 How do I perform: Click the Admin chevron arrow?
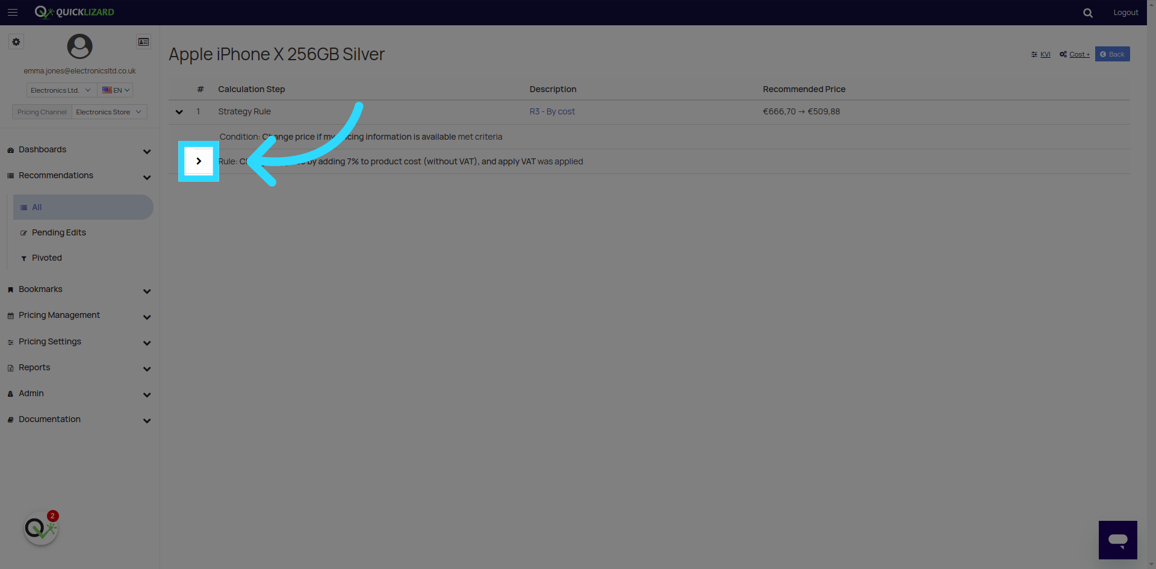pyautogui.click(x=147, y=394)
